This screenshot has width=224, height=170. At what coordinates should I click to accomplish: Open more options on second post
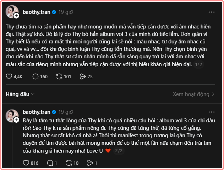coord(212,111)
